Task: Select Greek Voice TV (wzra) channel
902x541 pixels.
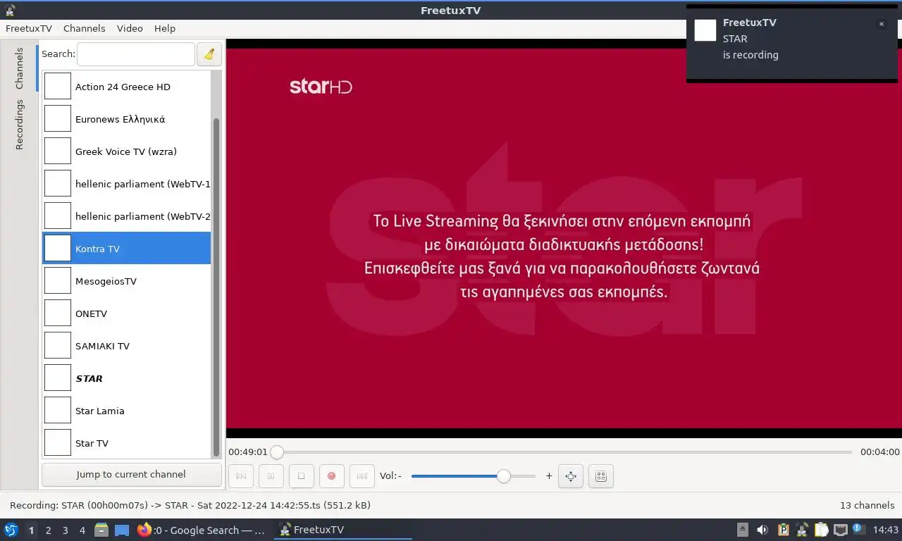Action: click(x=127, y=151)
